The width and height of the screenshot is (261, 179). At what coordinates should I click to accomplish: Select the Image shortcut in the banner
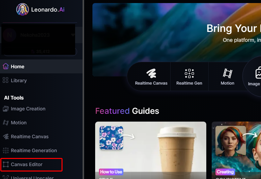pyautogui.click(x=254, y=77)
